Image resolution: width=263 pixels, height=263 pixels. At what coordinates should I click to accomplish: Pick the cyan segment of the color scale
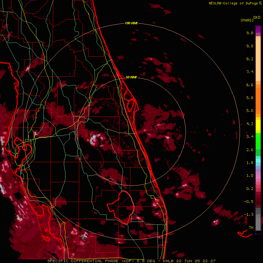coord(258,161)
